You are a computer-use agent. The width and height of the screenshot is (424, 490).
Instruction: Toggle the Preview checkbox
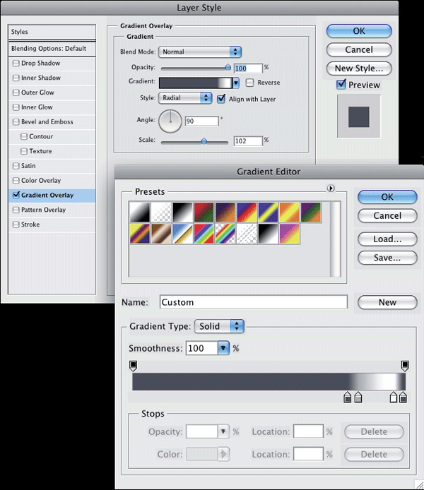click(x=341, y=85)
